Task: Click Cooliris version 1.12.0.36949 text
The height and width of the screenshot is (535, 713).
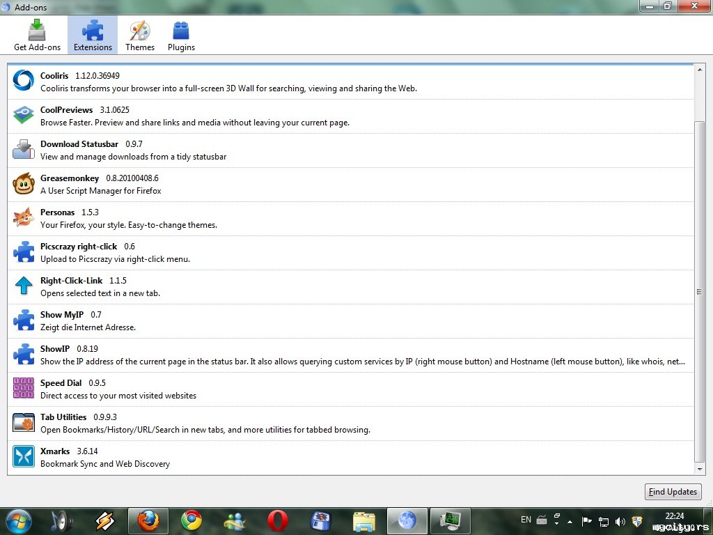Action: click(97, 75)
